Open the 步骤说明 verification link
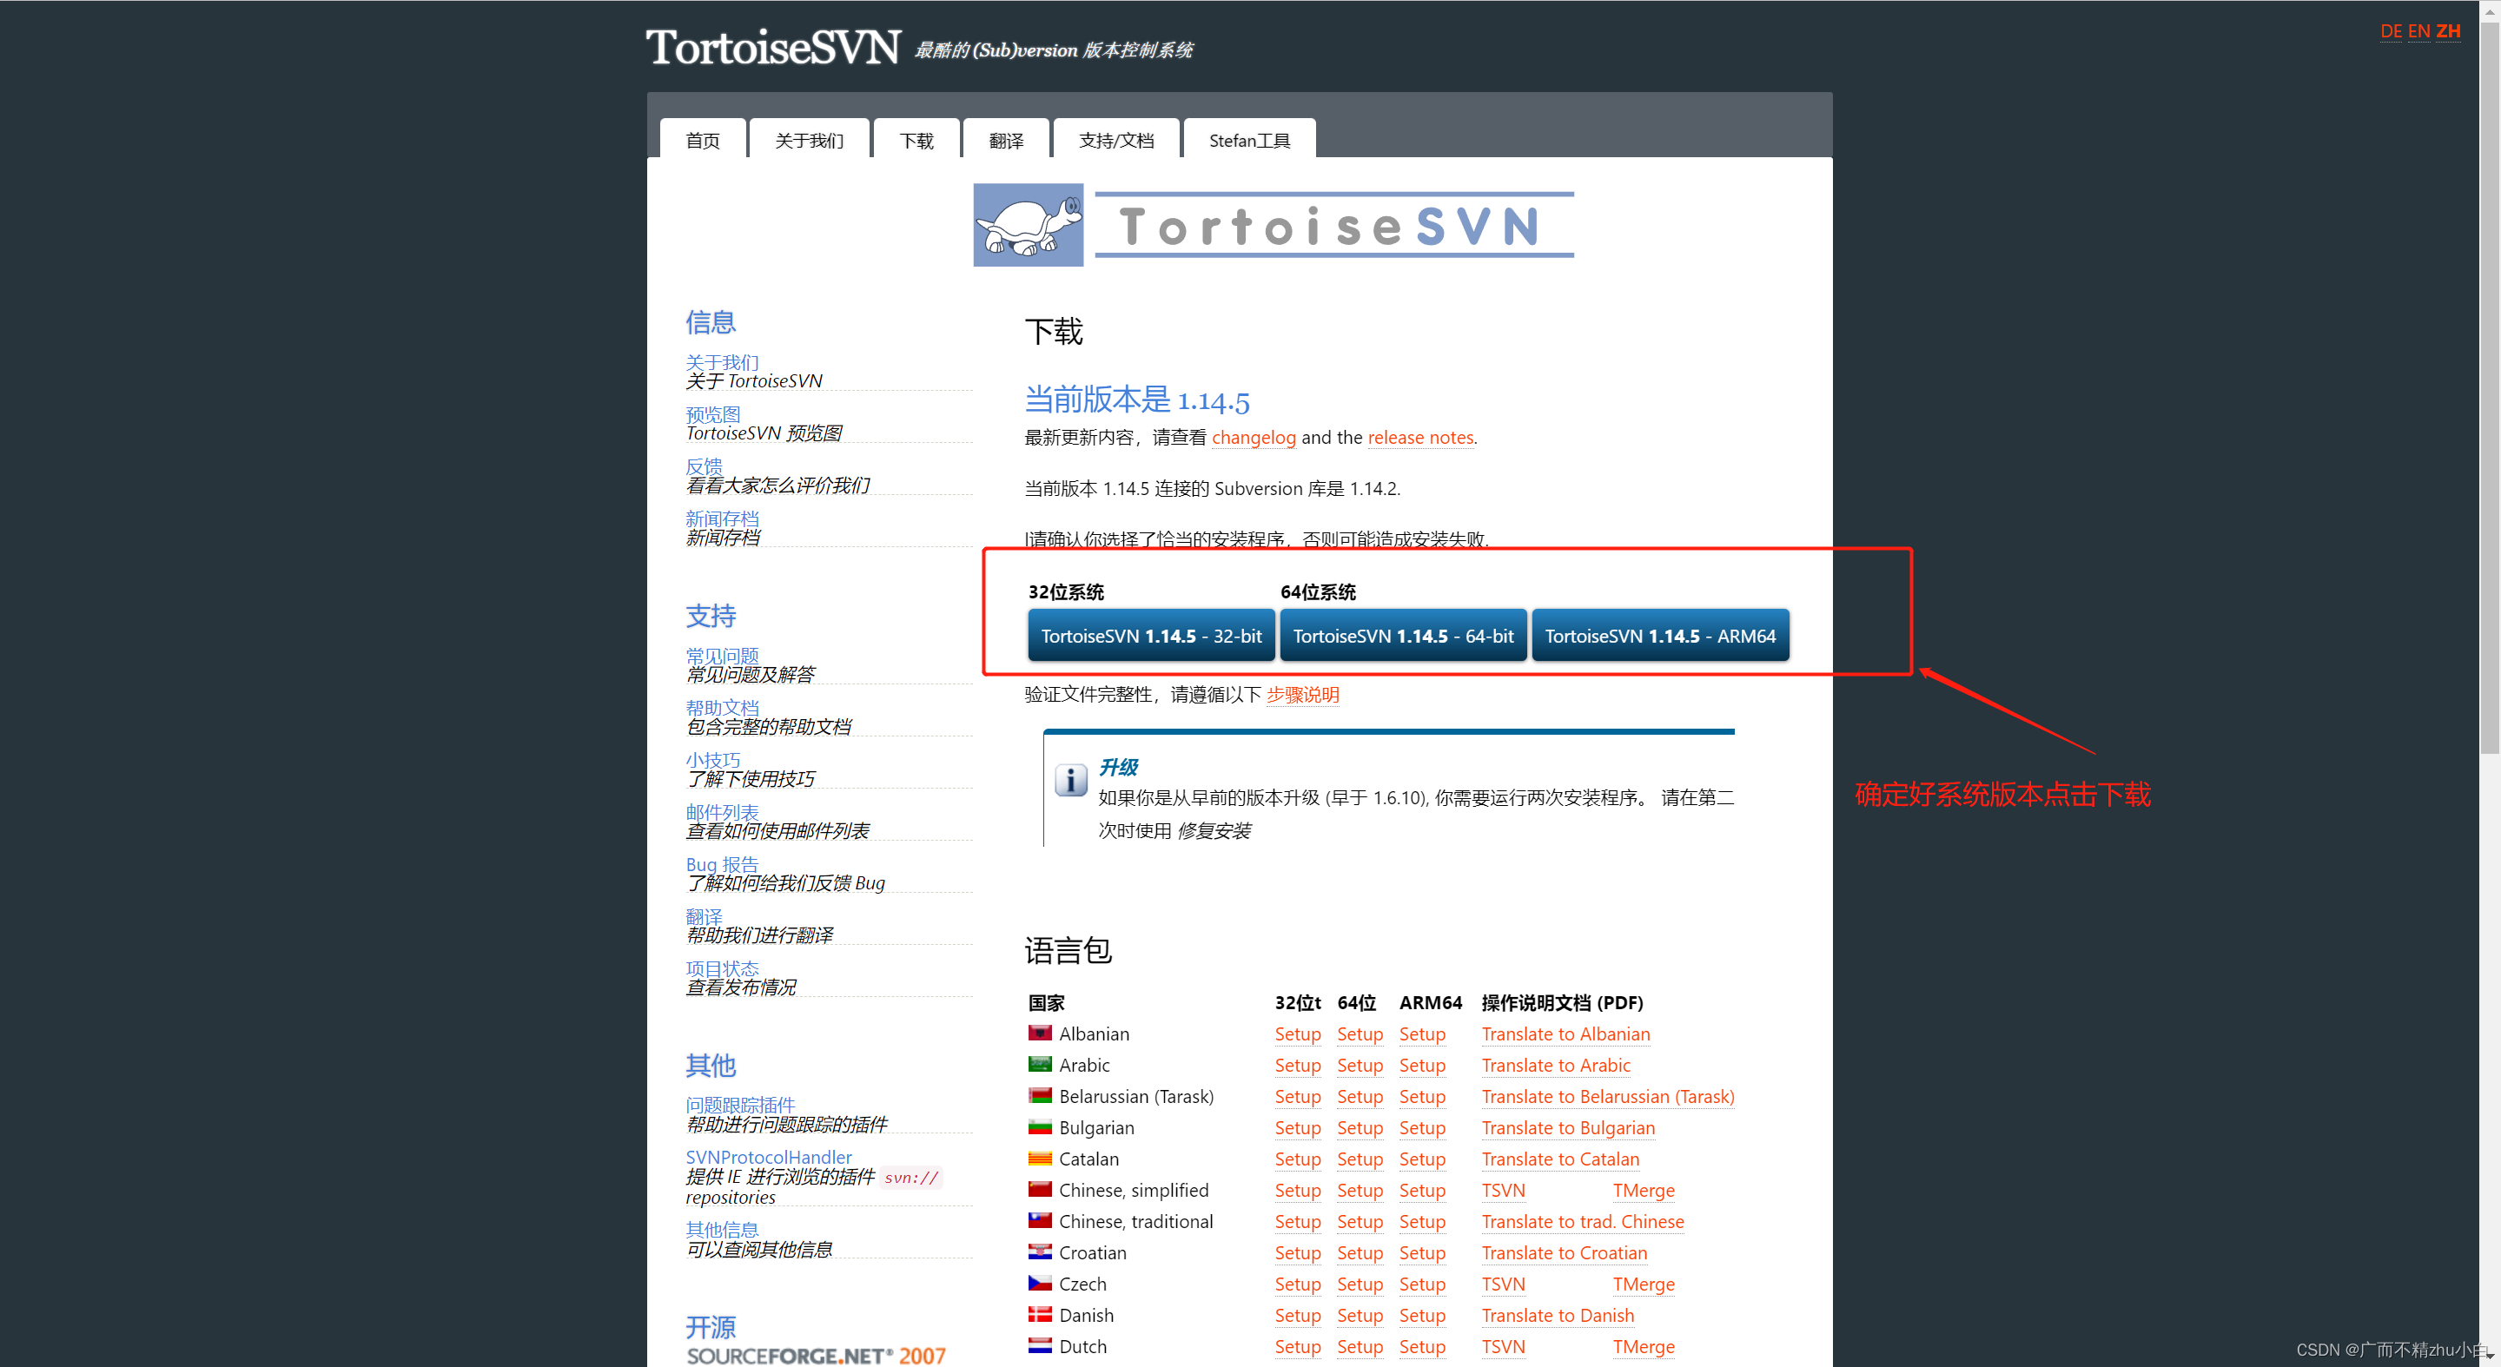The image size is (2501, 1367). 1303,694
